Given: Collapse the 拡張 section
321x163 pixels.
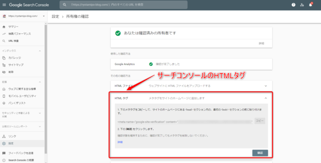Looking at the screenshot, I should [40, 82].
